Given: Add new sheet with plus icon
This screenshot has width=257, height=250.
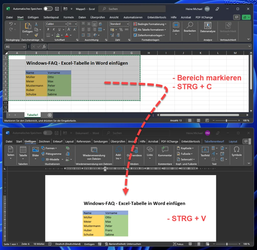Looking at the screenshot, I should coord(50,115).
